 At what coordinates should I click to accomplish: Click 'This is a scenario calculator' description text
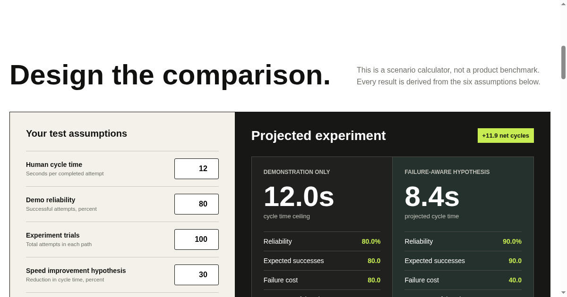(448, 70)
